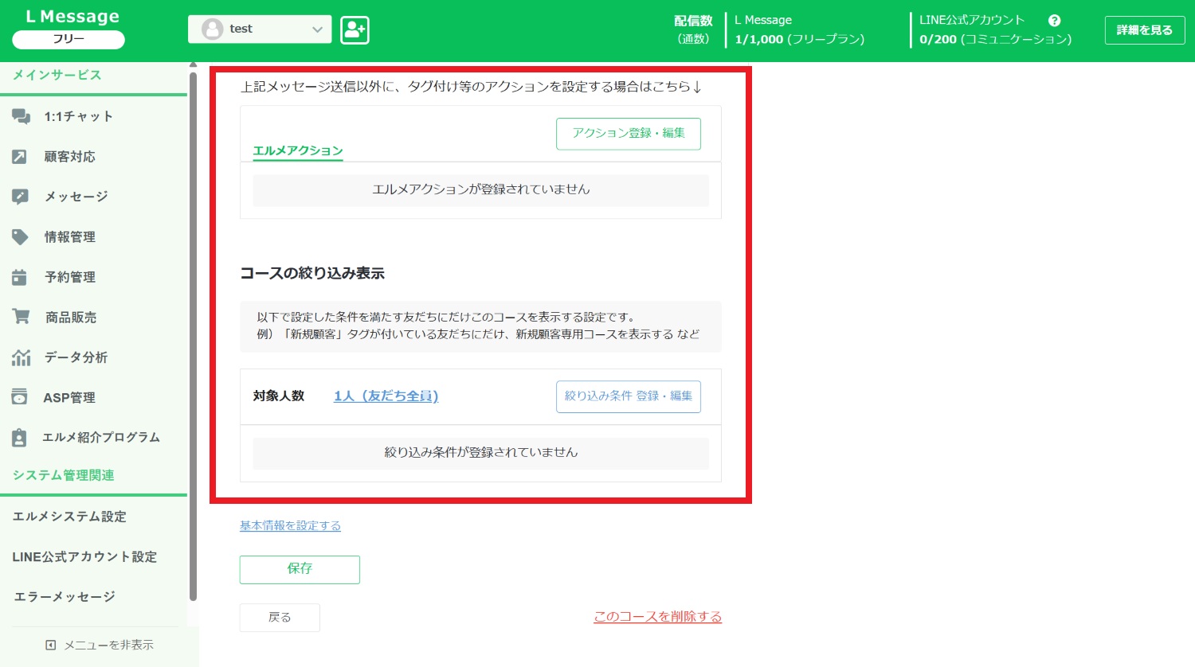Open the test account dropdown

click(x=260, y=29)
